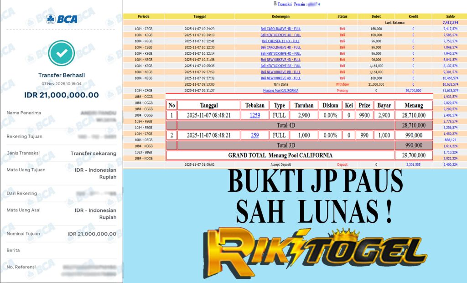467x283 pixels.
Task: Click the Transfer Berhasil heading
Action: click(x=62, y=75)
